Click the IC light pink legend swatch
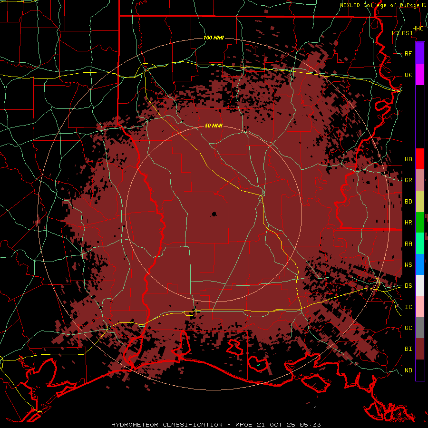 click(420, 307)
